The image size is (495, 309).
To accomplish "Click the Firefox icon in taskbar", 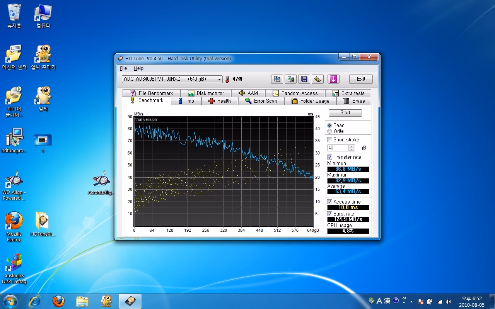I will [58, 301].
